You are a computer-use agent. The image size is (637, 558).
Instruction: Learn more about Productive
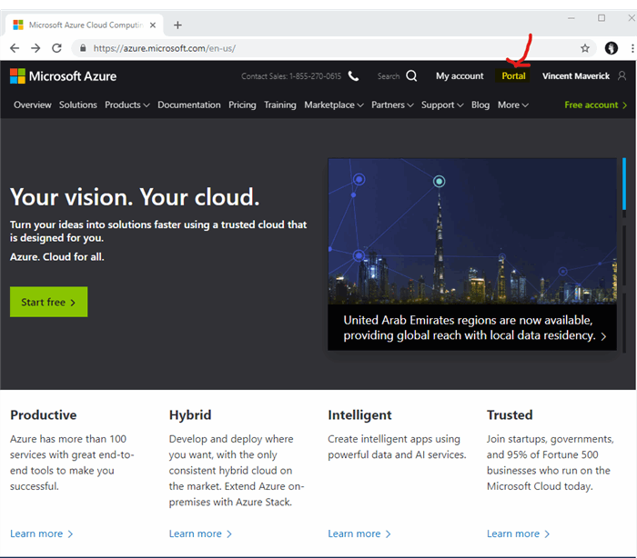click(x=42, y=533)
